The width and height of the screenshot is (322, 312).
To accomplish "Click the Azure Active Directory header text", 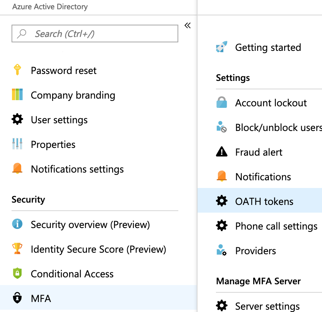I will point(50,7).
